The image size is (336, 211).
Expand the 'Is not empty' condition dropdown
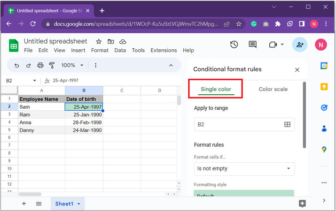[244, 169]
